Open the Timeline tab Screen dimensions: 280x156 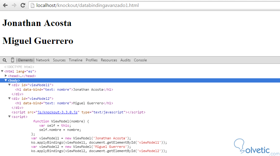coord(76,60)
